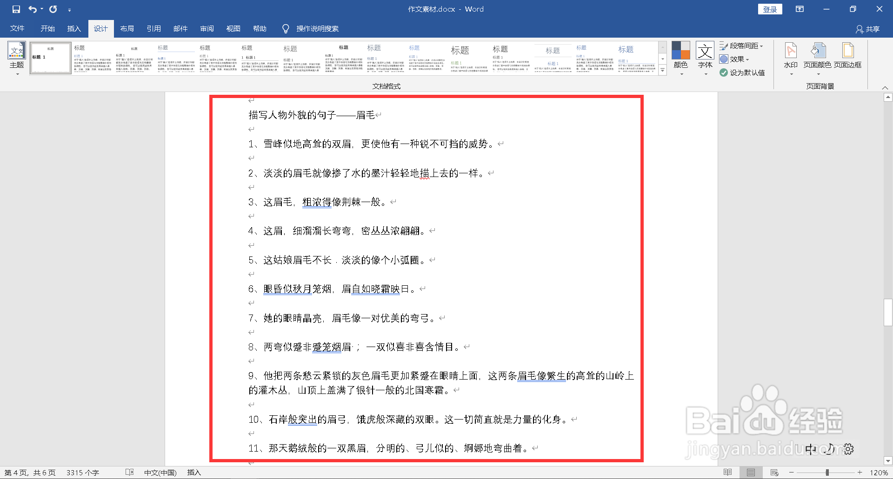The width and height of the screenshot is (893, 479).
Task: Click the IME 中 language mode icon
Action: tap(811, 449)
